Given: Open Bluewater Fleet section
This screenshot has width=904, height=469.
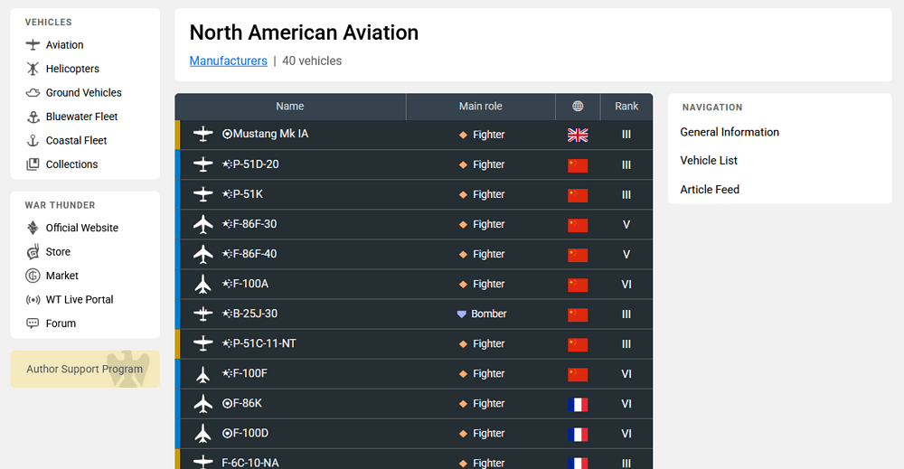Looking at the screenshot, I should tap(82, 117).
